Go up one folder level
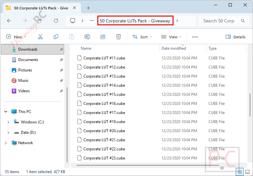 40,21
